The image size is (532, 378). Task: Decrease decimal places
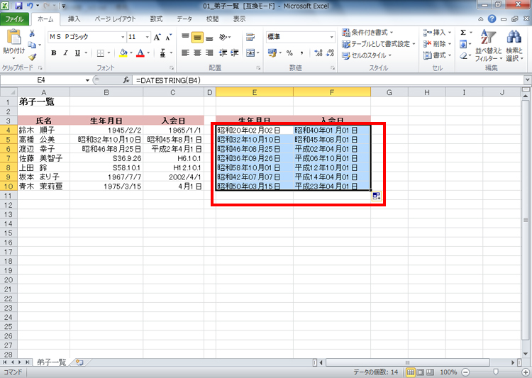tap(330, 53)
